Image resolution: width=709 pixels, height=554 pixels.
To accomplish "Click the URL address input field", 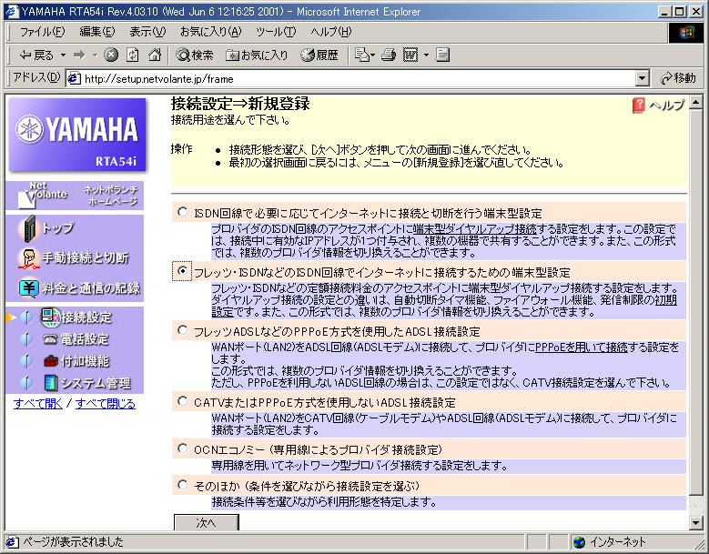I will click(x=355, y=78).
